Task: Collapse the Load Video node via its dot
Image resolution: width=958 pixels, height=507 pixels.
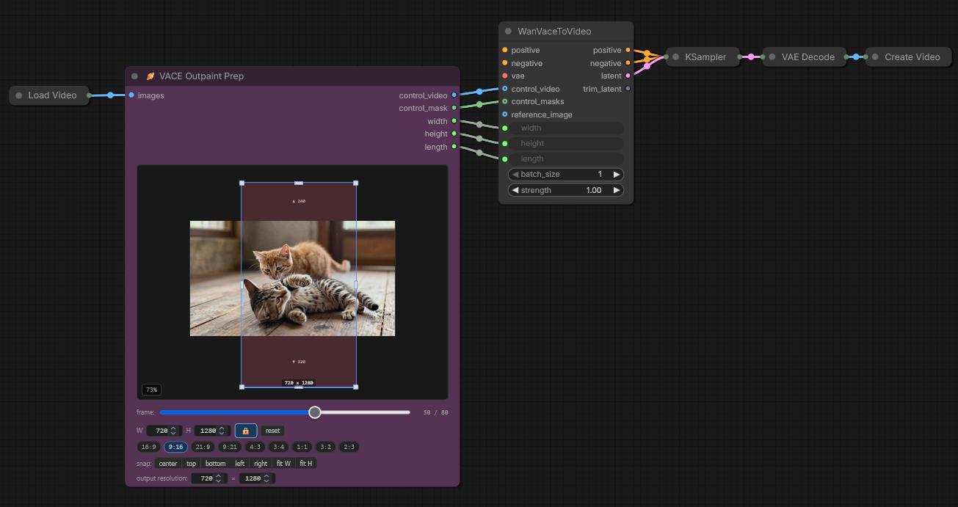Action: (x=19, y=95)
